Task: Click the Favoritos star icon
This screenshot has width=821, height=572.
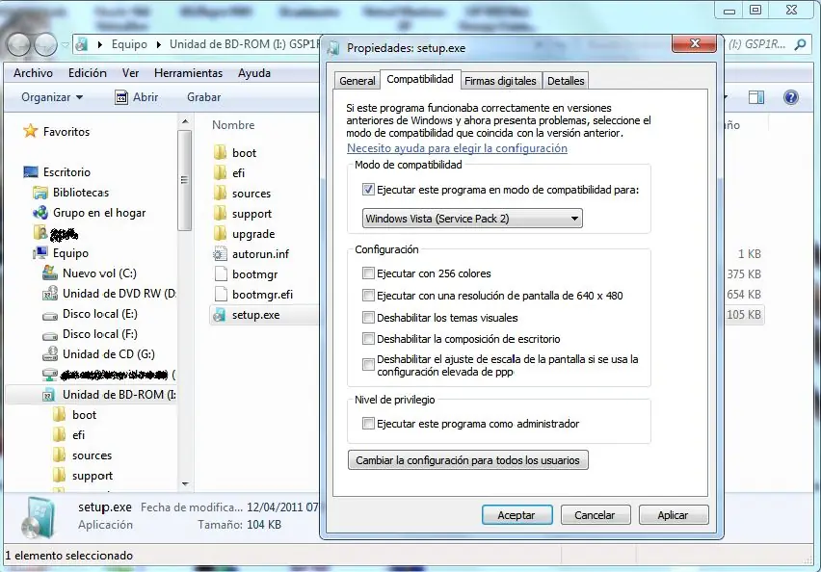Action: pyautogui.click(x=31, y=131)
